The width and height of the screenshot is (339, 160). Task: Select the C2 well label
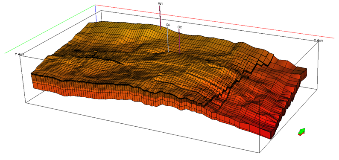click(x=179, y=27)
